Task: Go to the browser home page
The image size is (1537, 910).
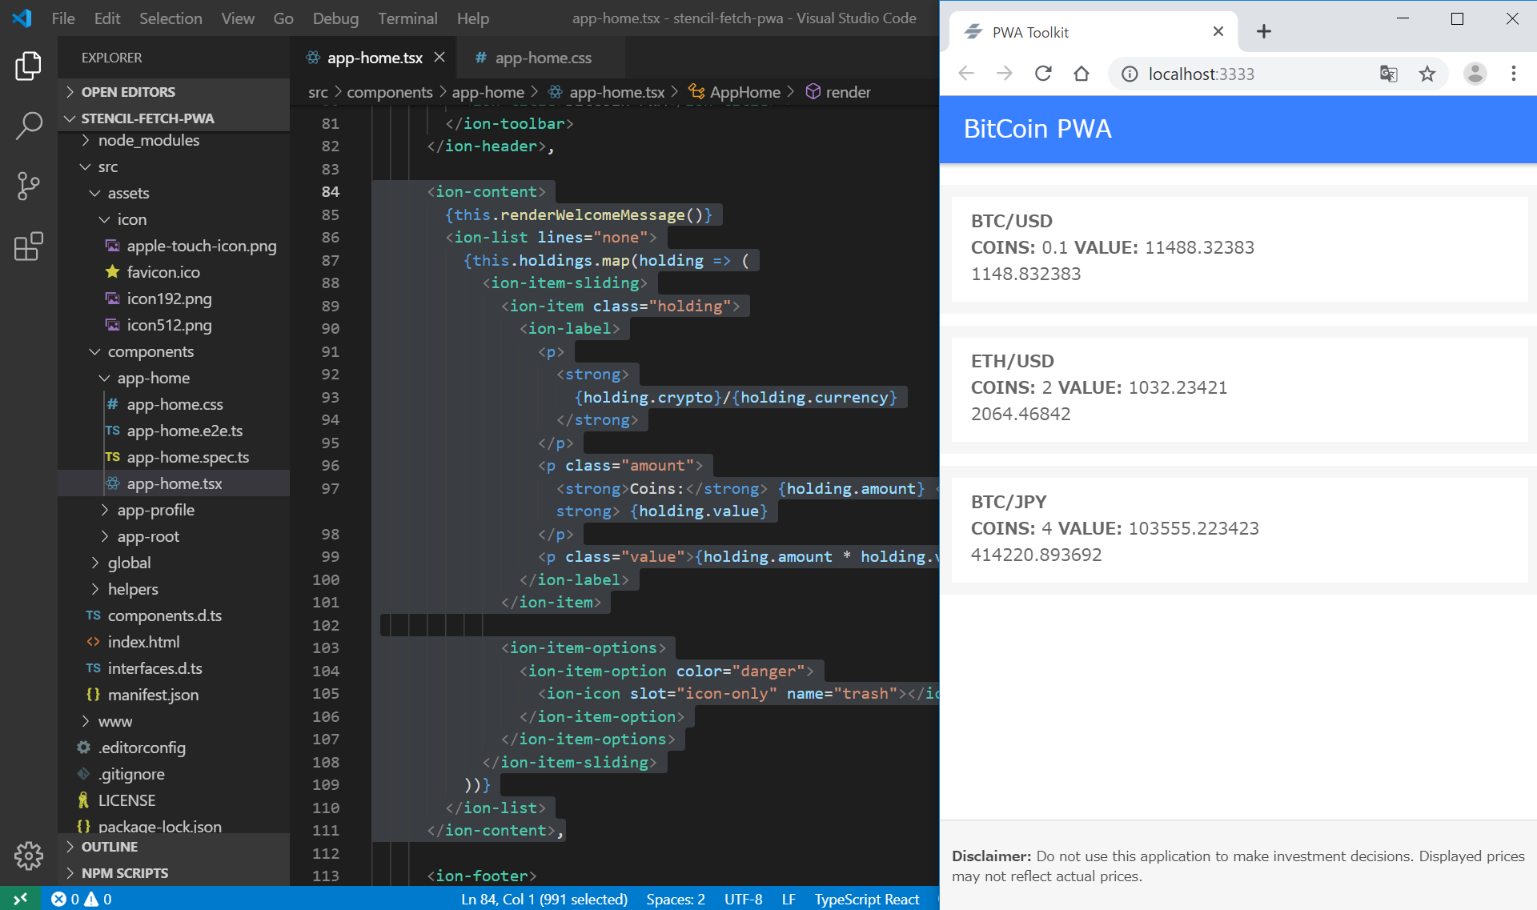Action: pyautogui.click(x=1082, y=74)
